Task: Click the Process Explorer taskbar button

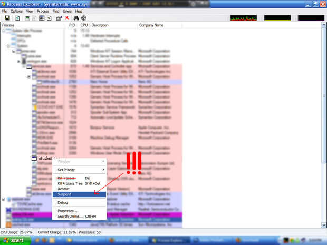Action: click(169, 241)
